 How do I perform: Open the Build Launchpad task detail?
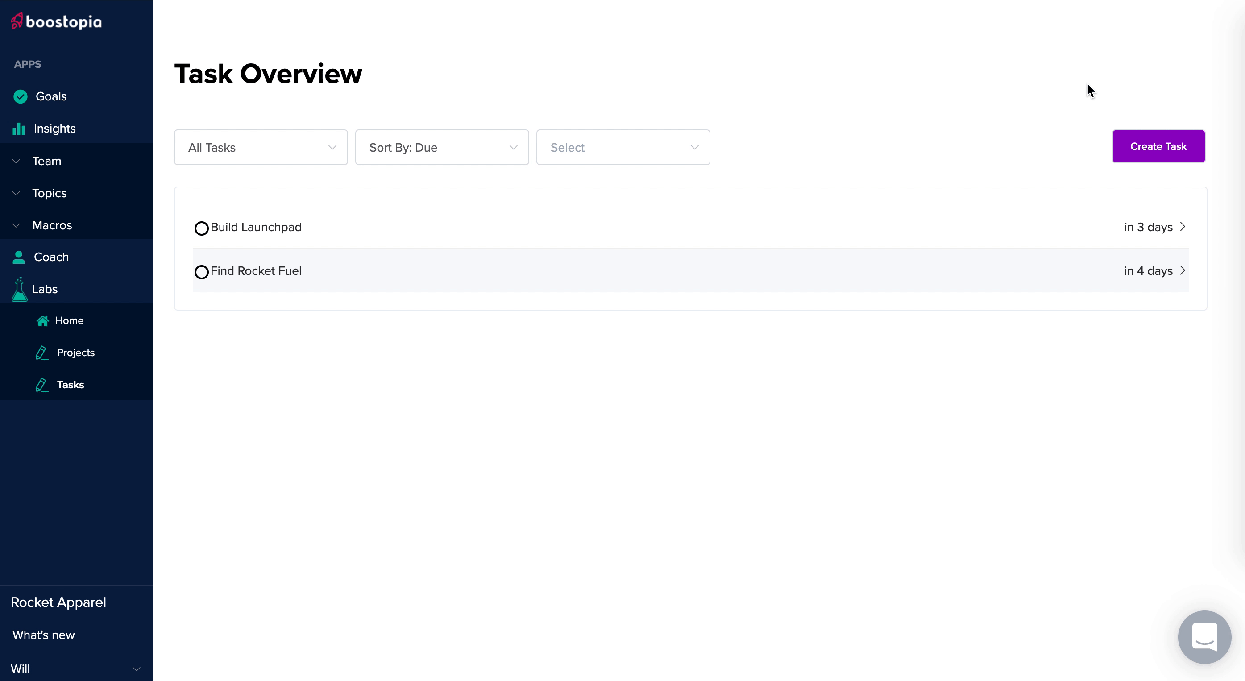coord(1182,226)
